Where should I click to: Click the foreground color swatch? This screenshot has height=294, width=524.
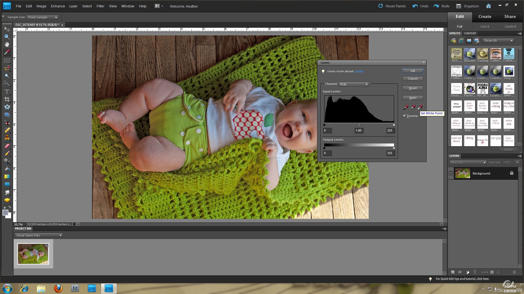click(x=5, y=213)
